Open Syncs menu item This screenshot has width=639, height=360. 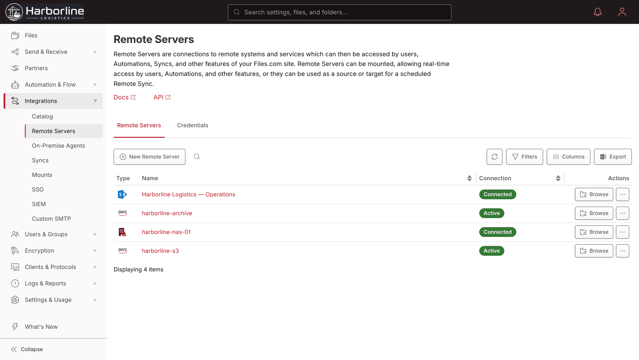pyautogui.click(x=40, y=160)
